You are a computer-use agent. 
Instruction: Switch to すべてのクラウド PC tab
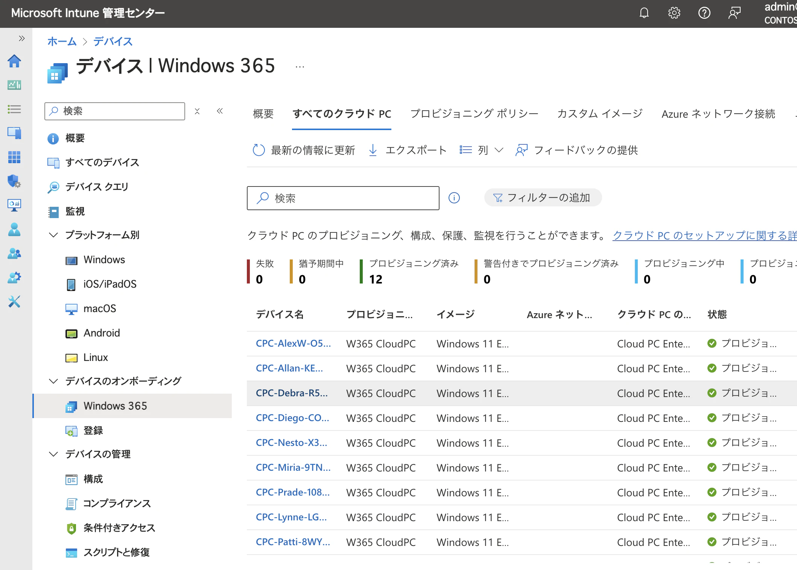[x=342, y=114]
